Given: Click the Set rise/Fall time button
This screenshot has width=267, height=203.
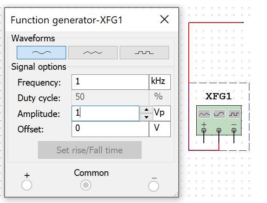Looking at the screenshot, I should pos(90,150).
